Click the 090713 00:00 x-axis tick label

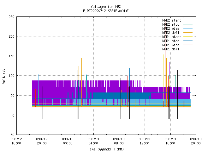[x=68, y=141]
